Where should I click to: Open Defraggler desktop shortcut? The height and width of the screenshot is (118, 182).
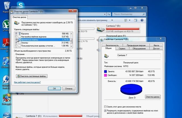point(6,98)
